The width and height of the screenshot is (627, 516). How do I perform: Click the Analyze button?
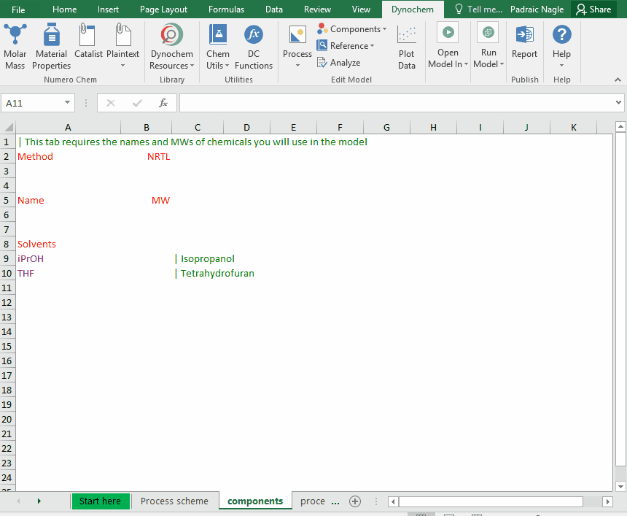[x=339, y=63]
